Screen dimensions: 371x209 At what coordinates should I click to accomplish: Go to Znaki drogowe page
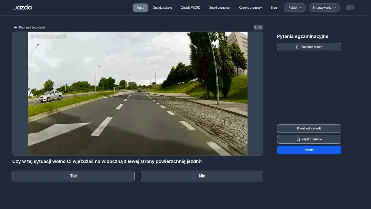tap(220, 8)
